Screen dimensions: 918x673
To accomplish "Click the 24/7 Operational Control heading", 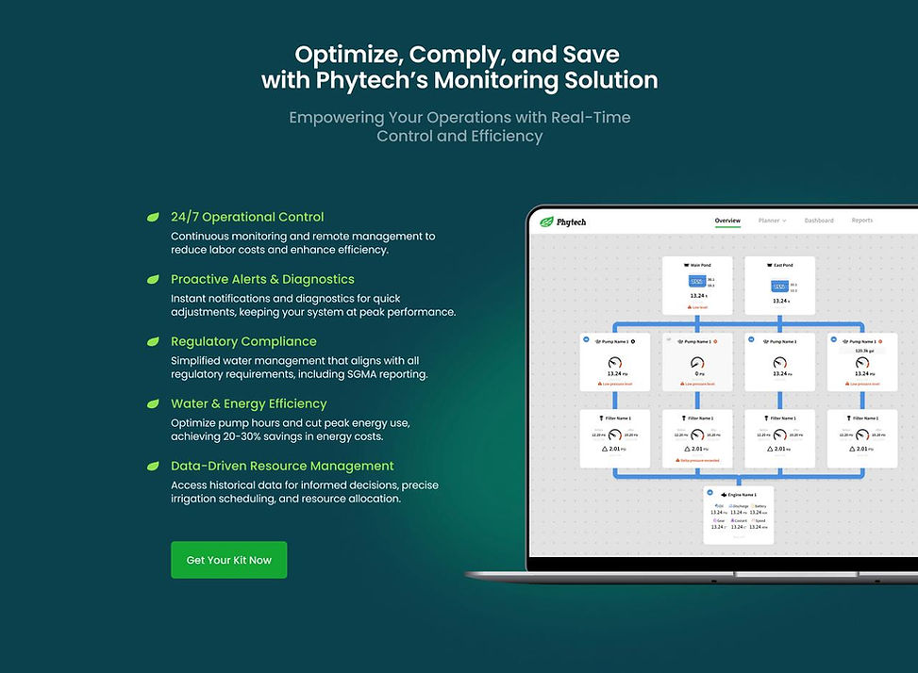I will point(247,217).
